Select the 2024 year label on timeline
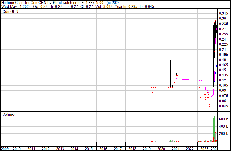This screenshot has height=151, width=231. [215, 149]
